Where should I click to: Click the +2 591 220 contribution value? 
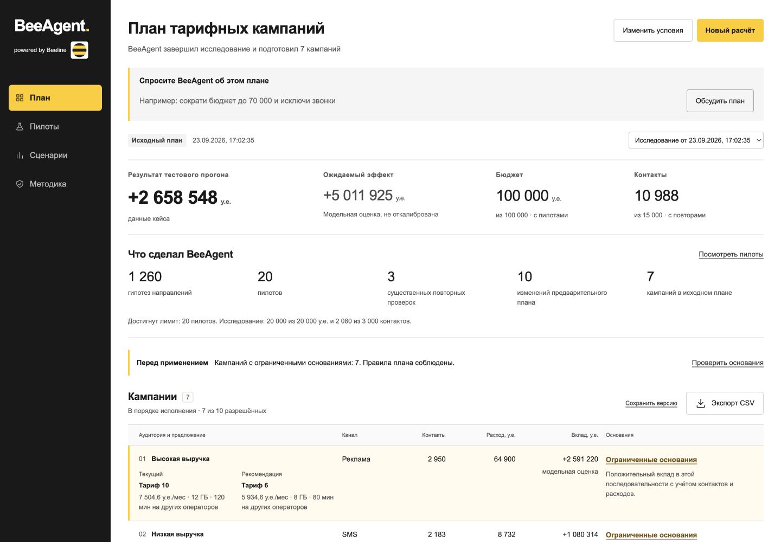(580, 459)
